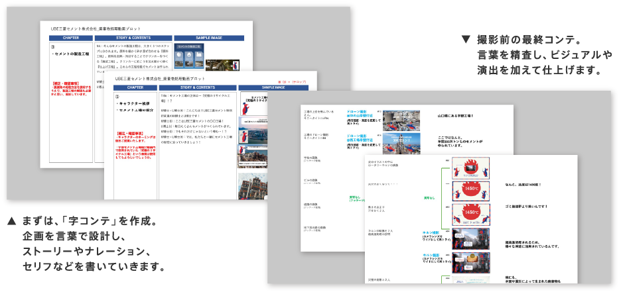The image size is (621, 294).
Task: Click the caption line 企画を言葉で設計し、
Action: tap(74, 236)
